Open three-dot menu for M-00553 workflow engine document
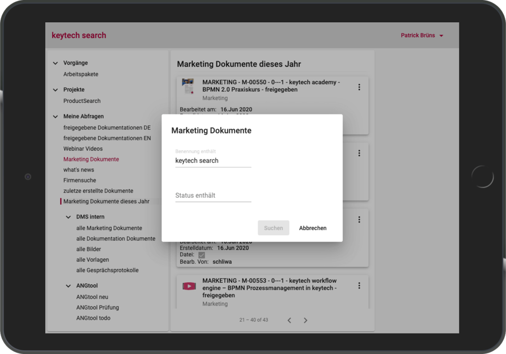This screenshot has height=354, width=506. (359, 285)
